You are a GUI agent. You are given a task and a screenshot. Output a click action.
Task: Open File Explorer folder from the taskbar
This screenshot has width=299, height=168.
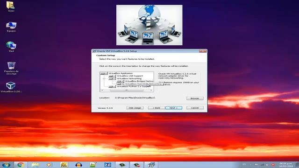pyautogui.click(x=36, y=165)
